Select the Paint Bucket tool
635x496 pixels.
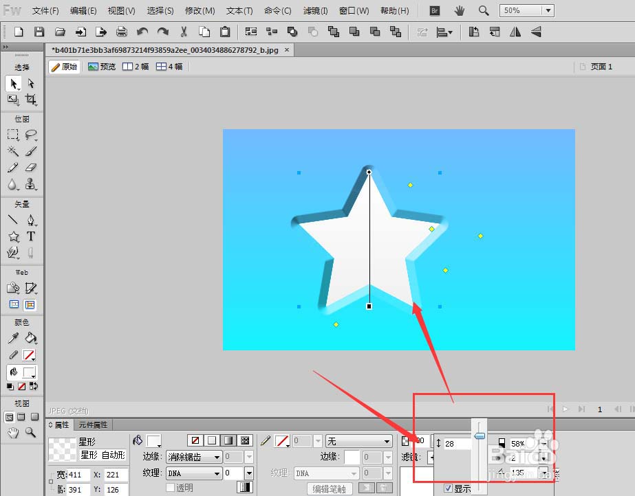[31, 338]
